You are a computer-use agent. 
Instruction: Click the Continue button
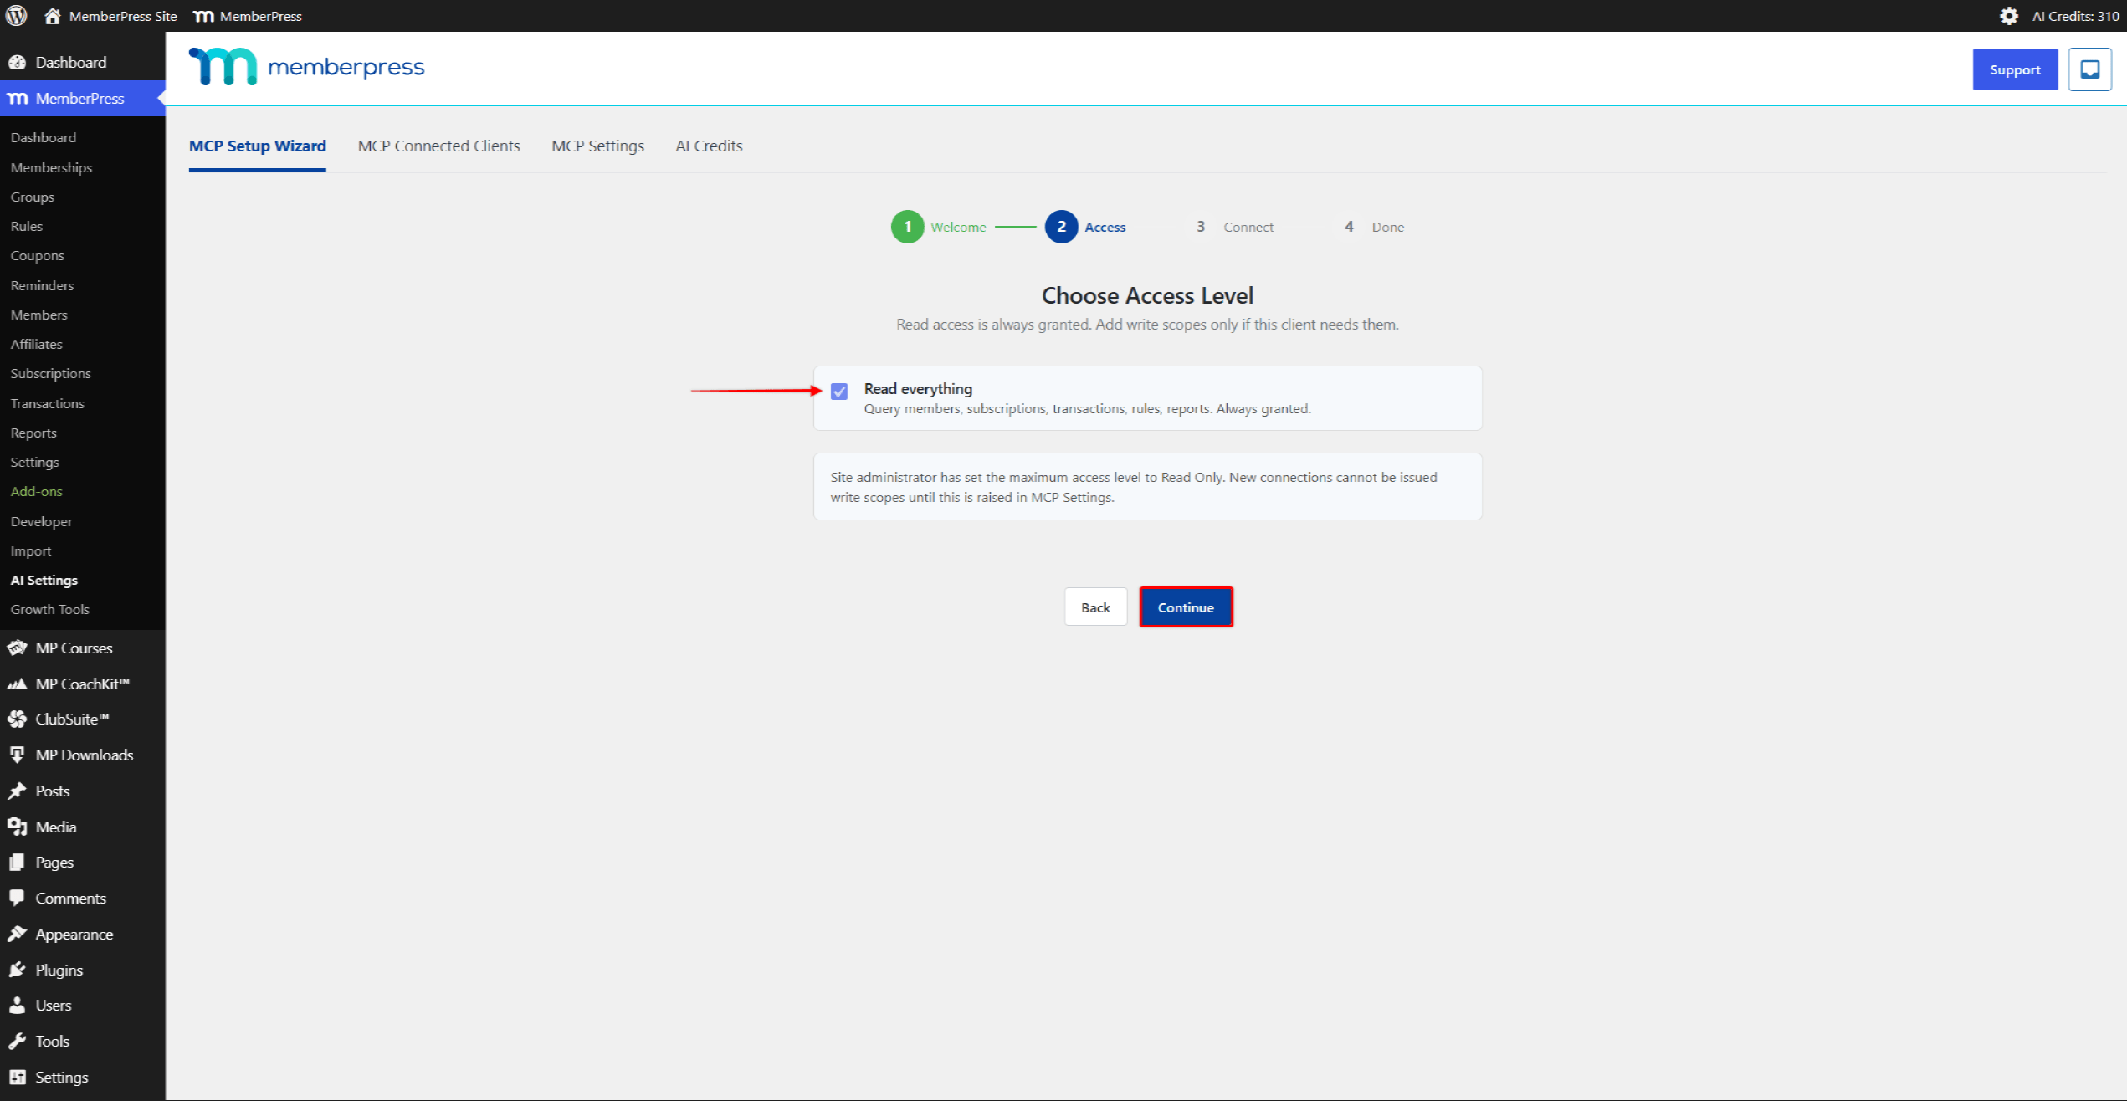(x=1186, y=607)
